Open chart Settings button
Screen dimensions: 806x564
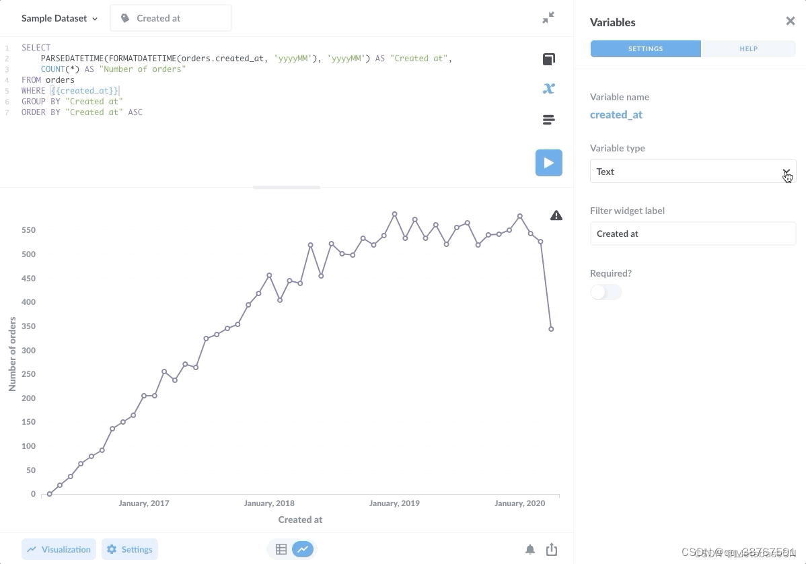tap(130, 549)
